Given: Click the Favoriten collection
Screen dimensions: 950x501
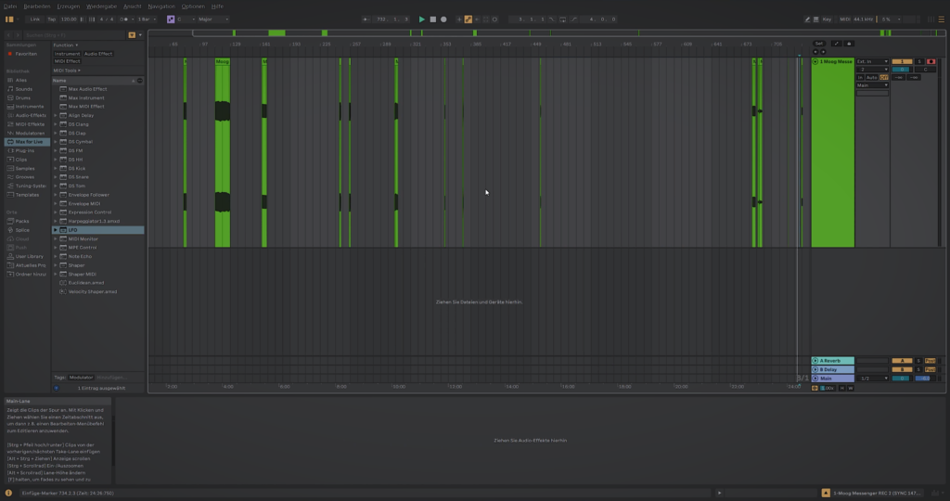Looking at the screenshot, I should click(x=25, y=54).
